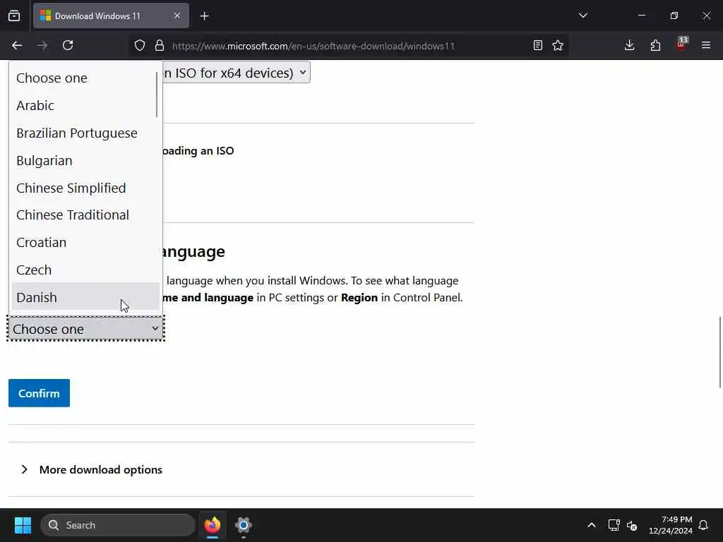Open Firefox recent browsing view icon

pyautogui.click(x=14, y=16)
